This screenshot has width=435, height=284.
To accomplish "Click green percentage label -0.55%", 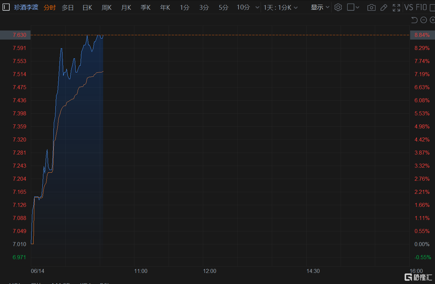I will point(423,257).
